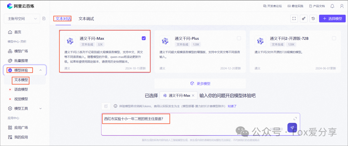The image size is (348, 146).
Task: Open the 主账号空间 workspace dropdown
Action: (x=22, y=19)
